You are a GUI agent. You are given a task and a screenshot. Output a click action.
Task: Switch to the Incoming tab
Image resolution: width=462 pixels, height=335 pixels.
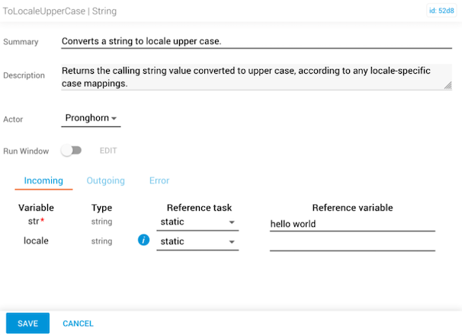point(43,180)
